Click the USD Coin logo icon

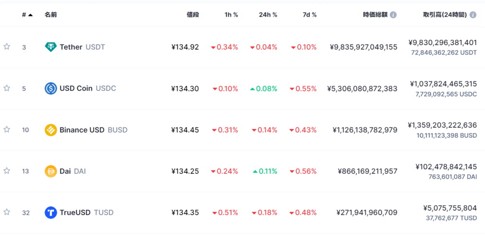[51, 88]
